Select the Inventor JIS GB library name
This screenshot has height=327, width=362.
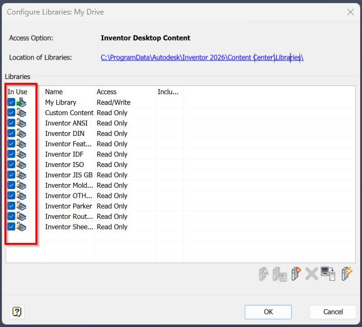click(69, 175)
